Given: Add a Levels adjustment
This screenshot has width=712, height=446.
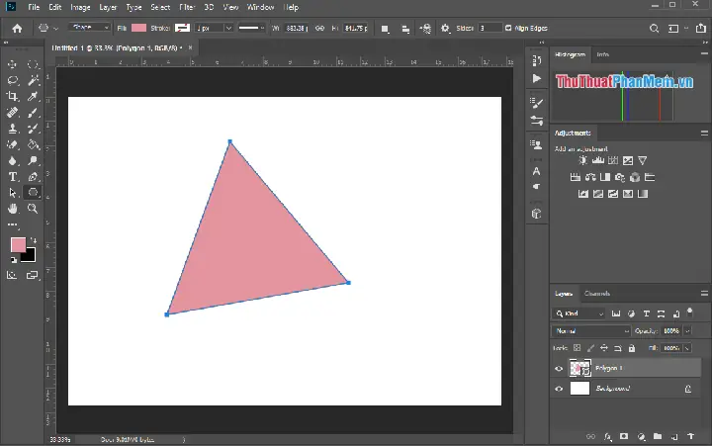Looking at the screenshot, I should (x=598, y=160).
